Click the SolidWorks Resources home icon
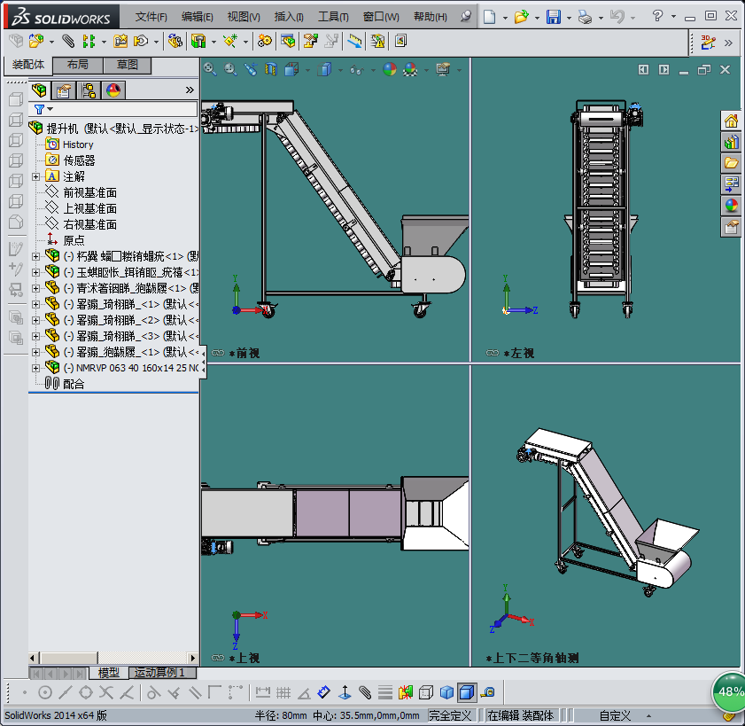The image size is (745, 726). [731, 121]
